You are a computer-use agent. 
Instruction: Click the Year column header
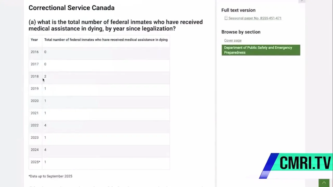pos(34,40)
